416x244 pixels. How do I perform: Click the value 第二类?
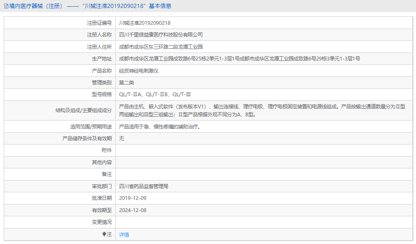(127, 83)
